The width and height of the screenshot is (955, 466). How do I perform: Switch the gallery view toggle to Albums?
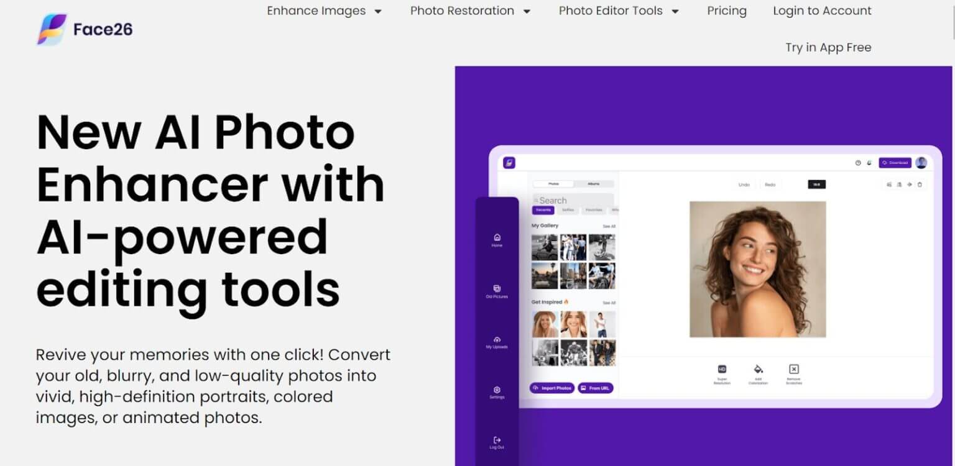593,184
